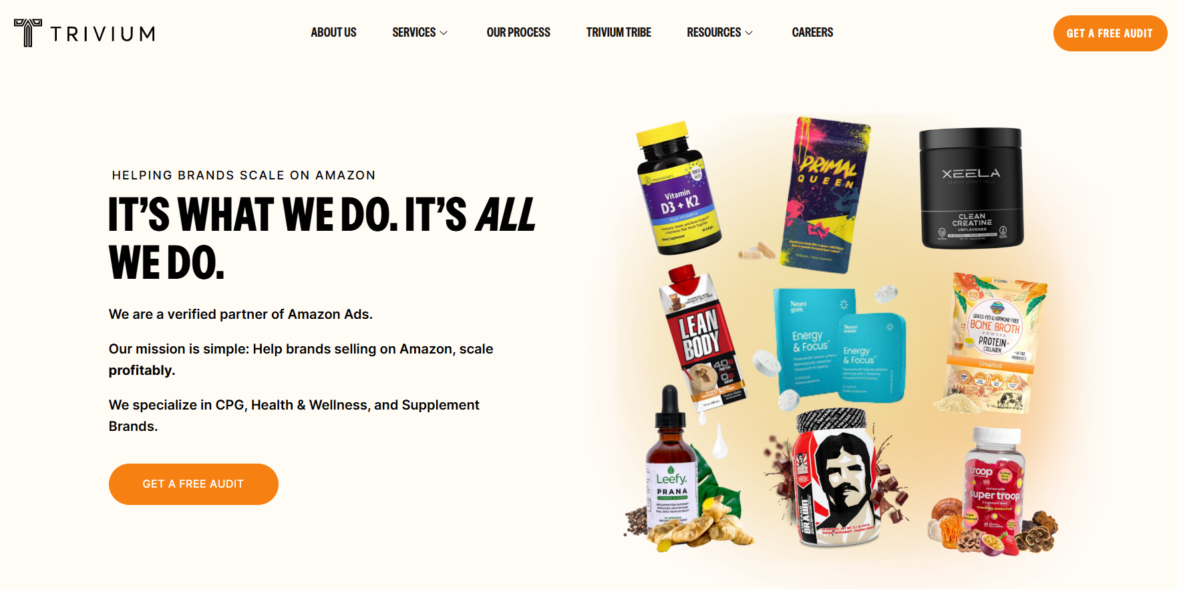This screenshot has height=589, width=1177.
Task: Expand the Resources dropdown chevron
Action: point(749,33)
